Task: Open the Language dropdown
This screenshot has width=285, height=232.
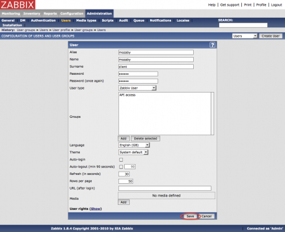Action: coord(134,145)
